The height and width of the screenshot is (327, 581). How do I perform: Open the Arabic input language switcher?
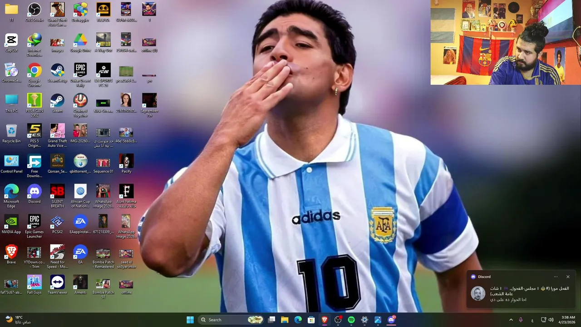click(x=532, y=320)
